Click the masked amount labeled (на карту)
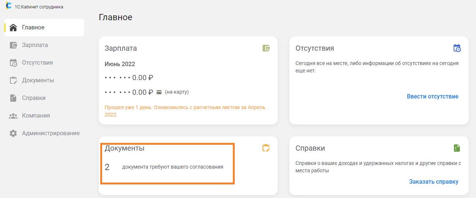Viewport: 476px width, 198px height. point(129,92)
